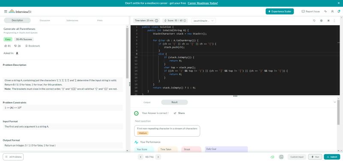This screenshot has height=161, width=343.
Task: Click the Your Performance pulse icon
Action: (x=136, y=142)
